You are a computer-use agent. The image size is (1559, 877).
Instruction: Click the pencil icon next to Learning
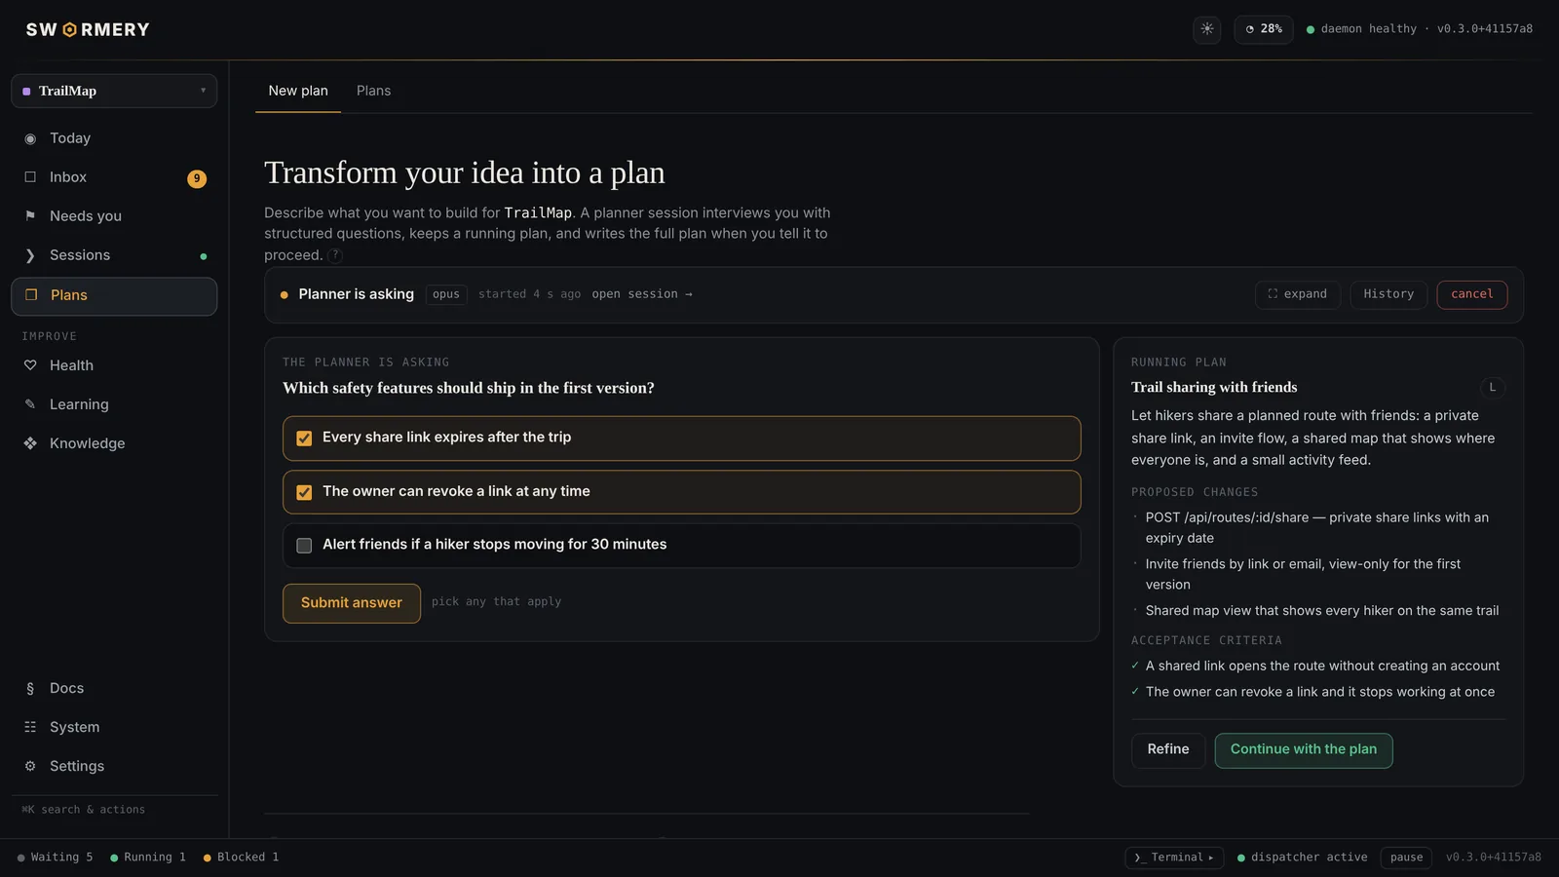tap(30, 403)
